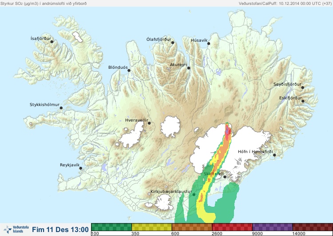Click the 'Hveravellir' map label
The image size is (333, 236).
pyautogui.click(x=137, y=120)
